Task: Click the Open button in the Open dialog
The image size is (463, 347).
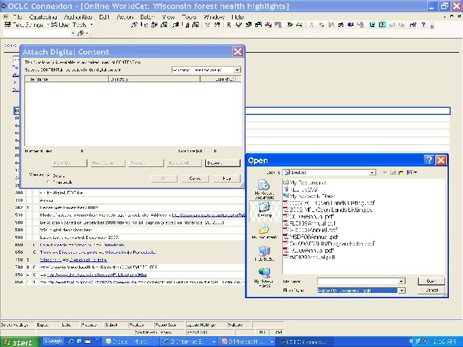Action: point(431,281)
